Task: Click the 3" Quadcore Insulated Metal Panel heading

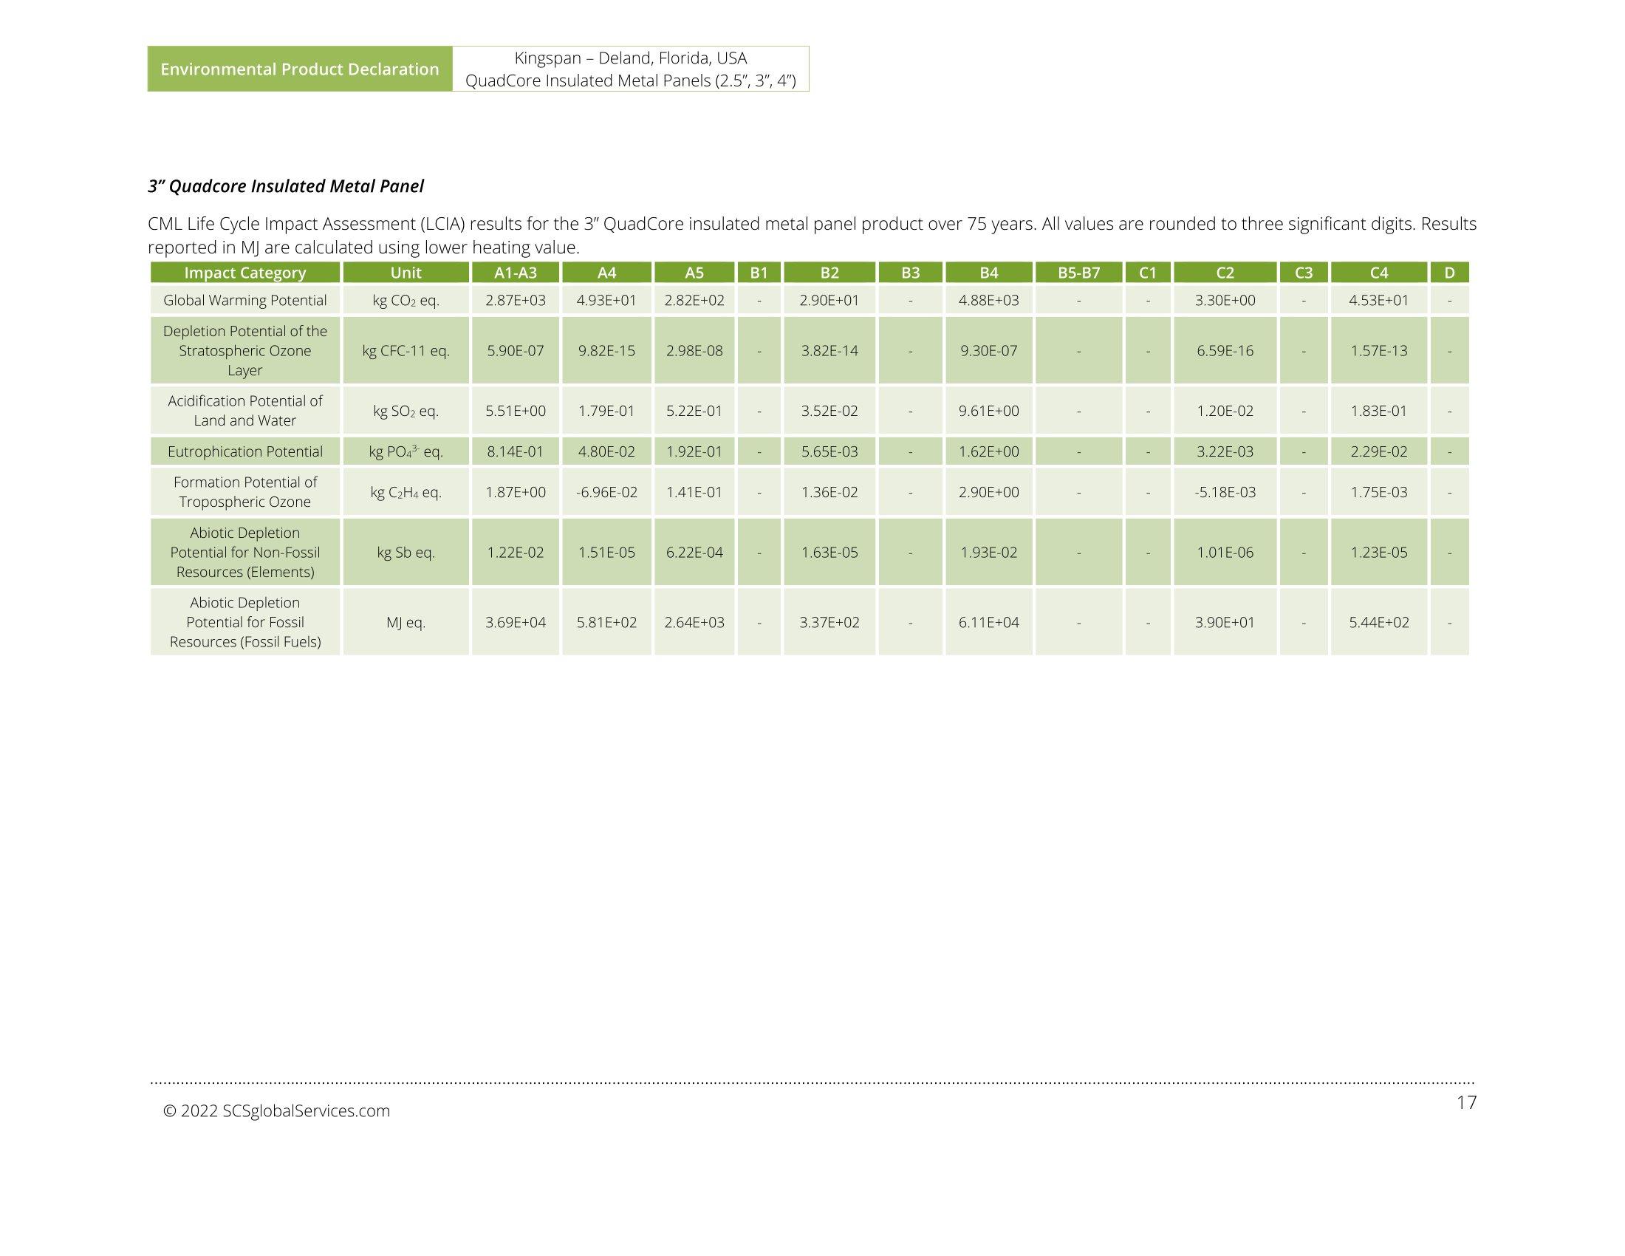Action: pyautogui.click(x=286, y=186)
